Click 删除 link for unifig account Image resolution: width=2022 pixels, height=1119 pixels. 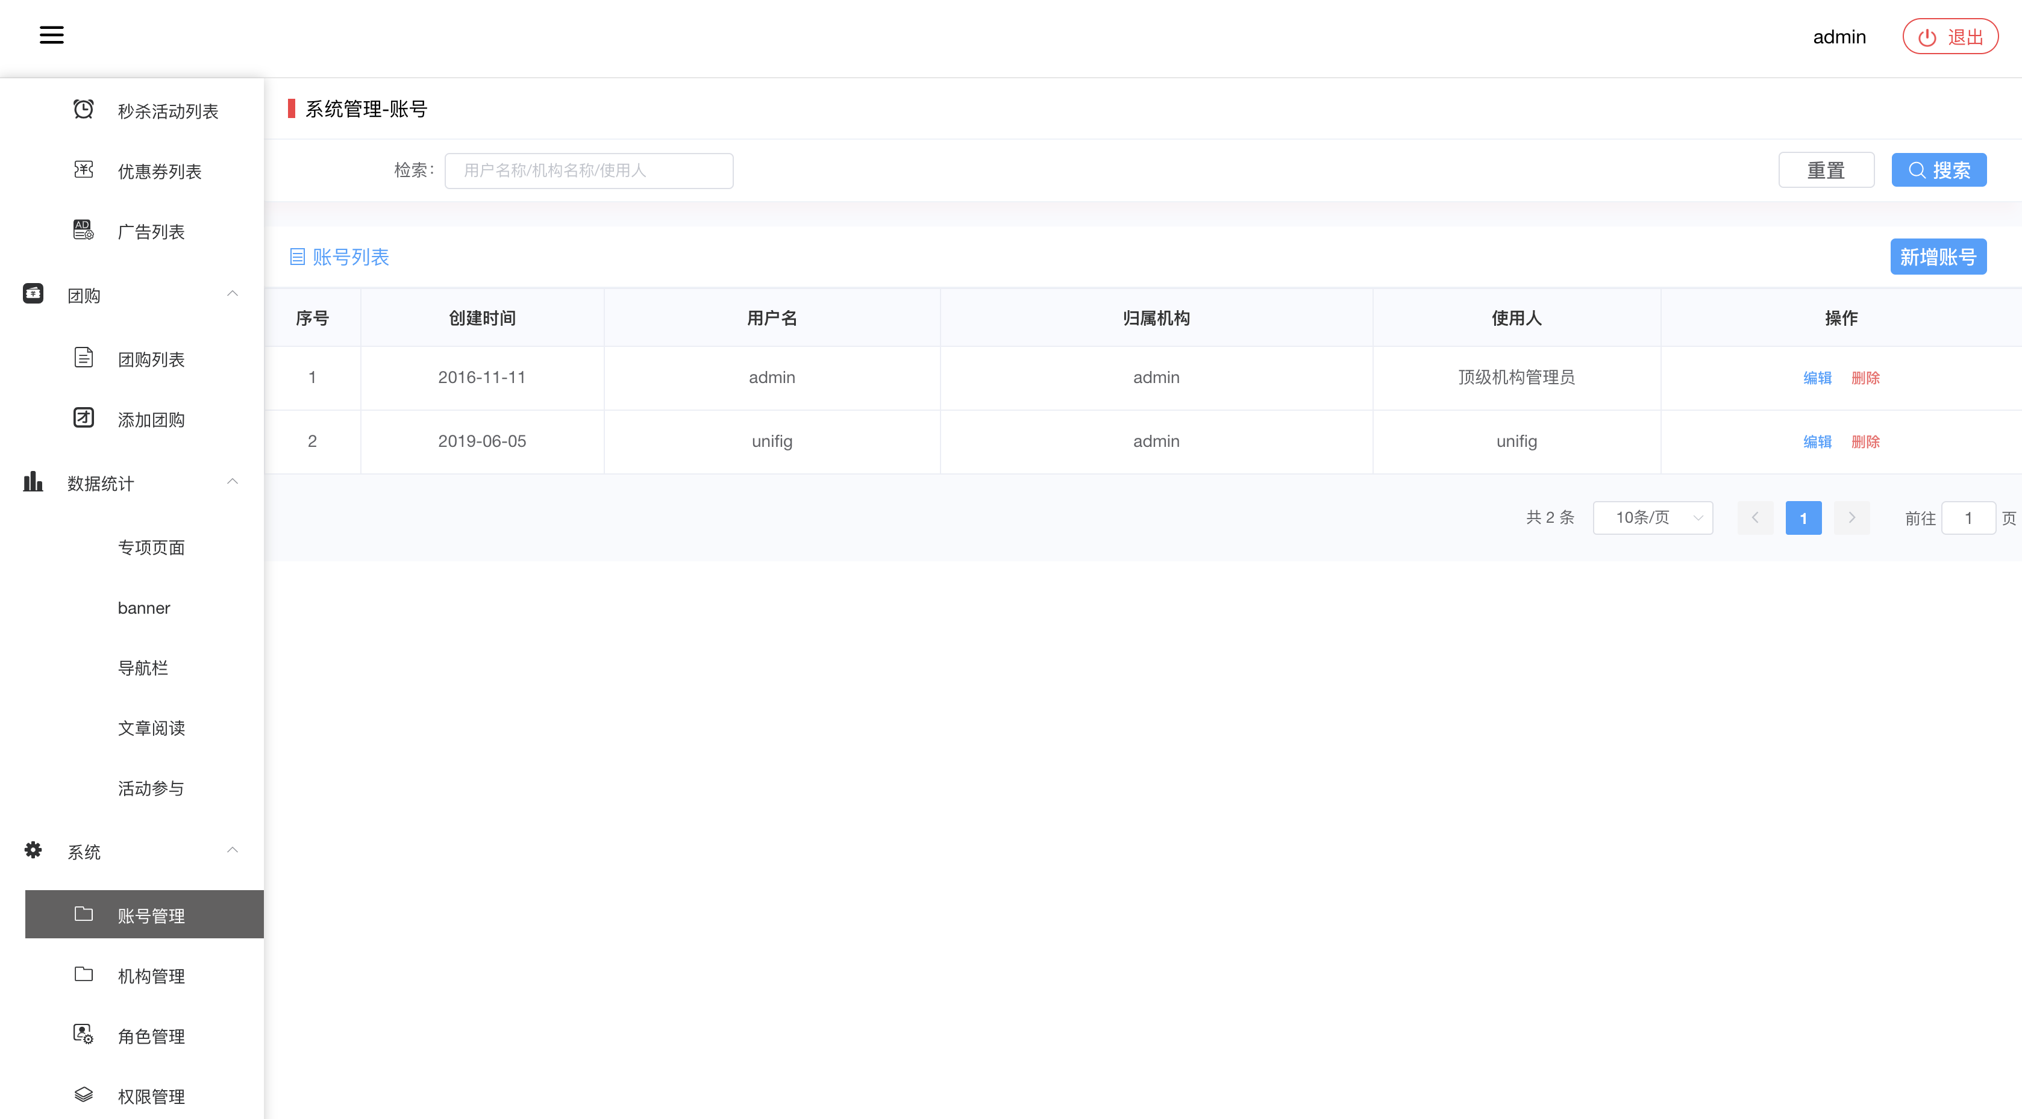pyautogui.click(x=1865, y=442)
